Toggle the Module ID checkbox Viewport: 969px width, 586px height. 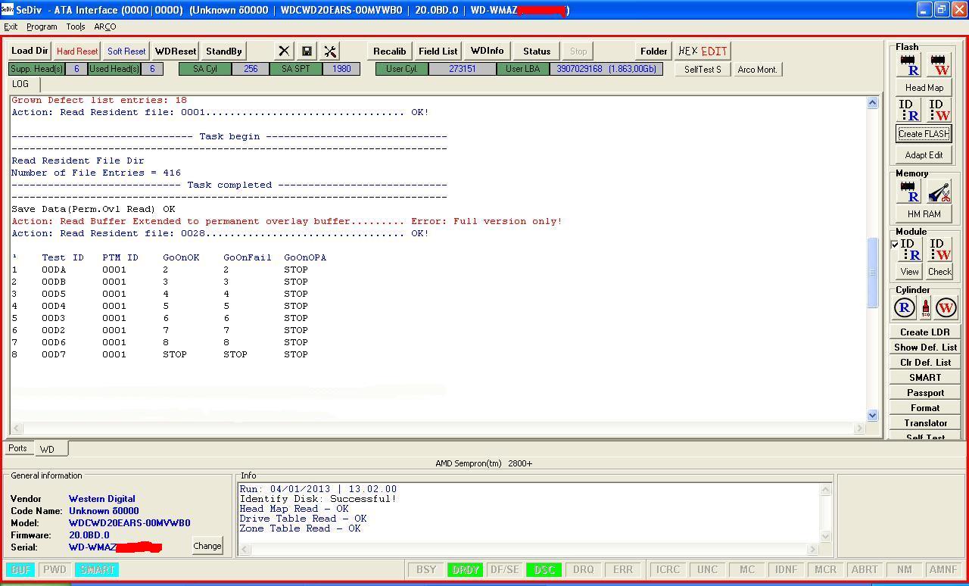895,245
